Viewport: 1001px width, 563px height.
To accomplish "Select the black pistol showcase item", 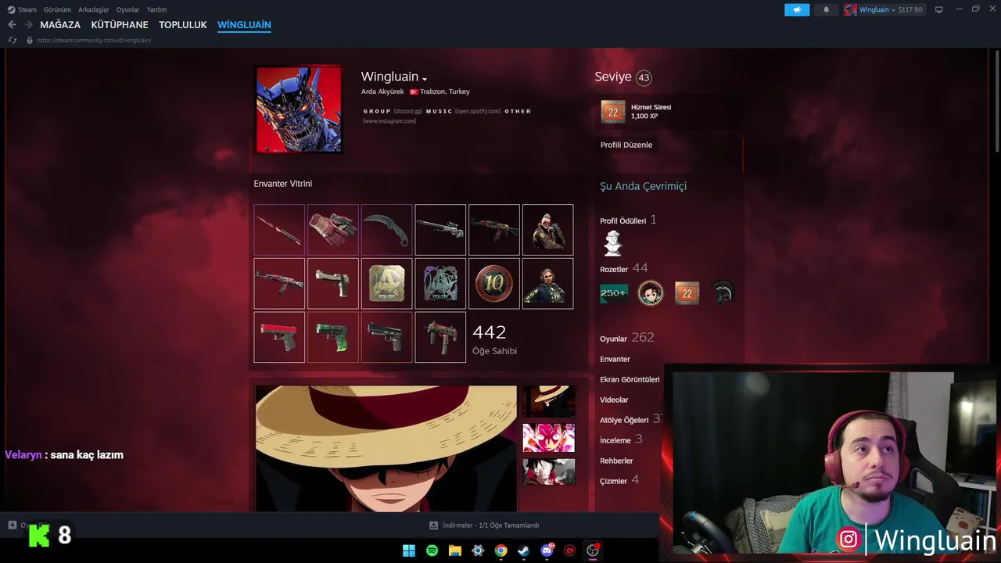I will 387,338.
